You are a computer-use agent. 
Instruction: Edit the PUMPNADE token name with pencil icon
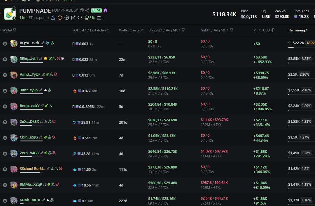point(76,10)
